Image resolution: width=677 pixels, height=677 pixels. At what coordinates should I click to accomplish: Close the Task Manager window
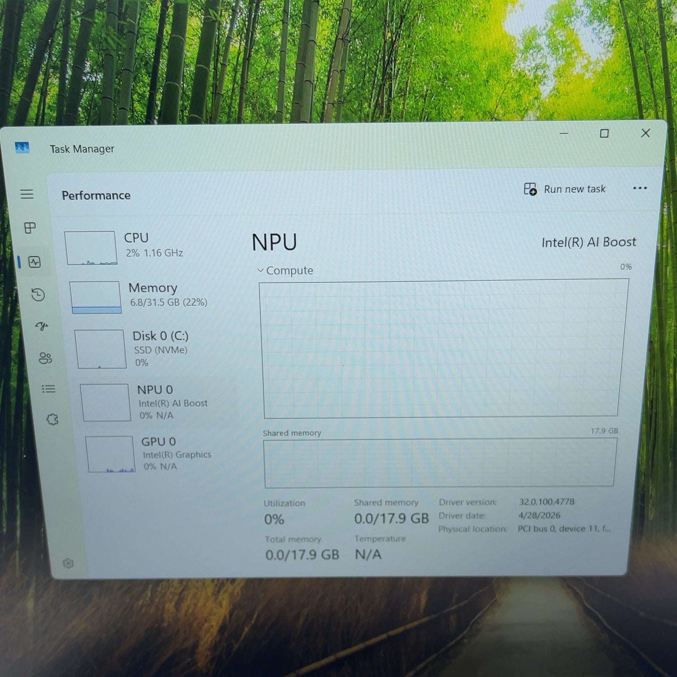[x=645, y=133]
